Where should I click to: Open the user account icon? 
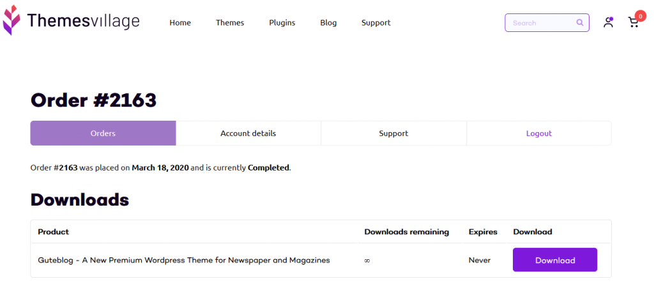point(609,22)
